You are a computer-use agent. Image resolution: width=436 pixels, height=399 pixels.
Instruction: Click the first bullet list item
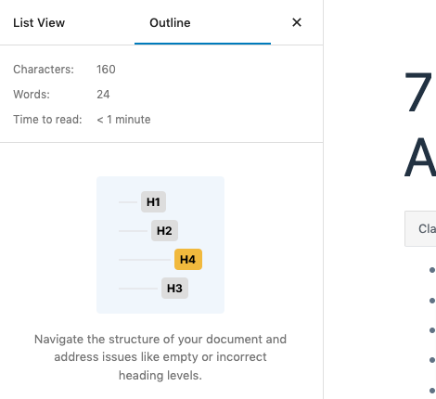coord(432,270)
